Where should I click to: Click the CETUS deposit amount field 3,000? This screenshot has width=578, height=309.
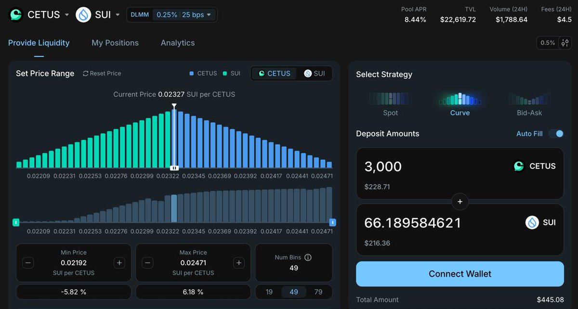tap(383, 167)
